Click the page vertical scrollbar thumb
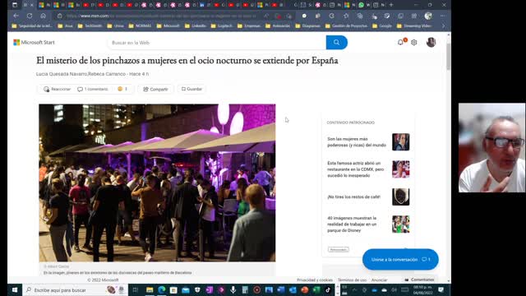Screen dimensions: 526x296 coord(449,57)
